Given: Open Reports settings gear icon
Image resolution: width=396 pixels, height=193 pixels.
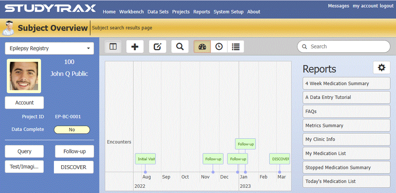Looking at the screenshot, I should 382,68.
